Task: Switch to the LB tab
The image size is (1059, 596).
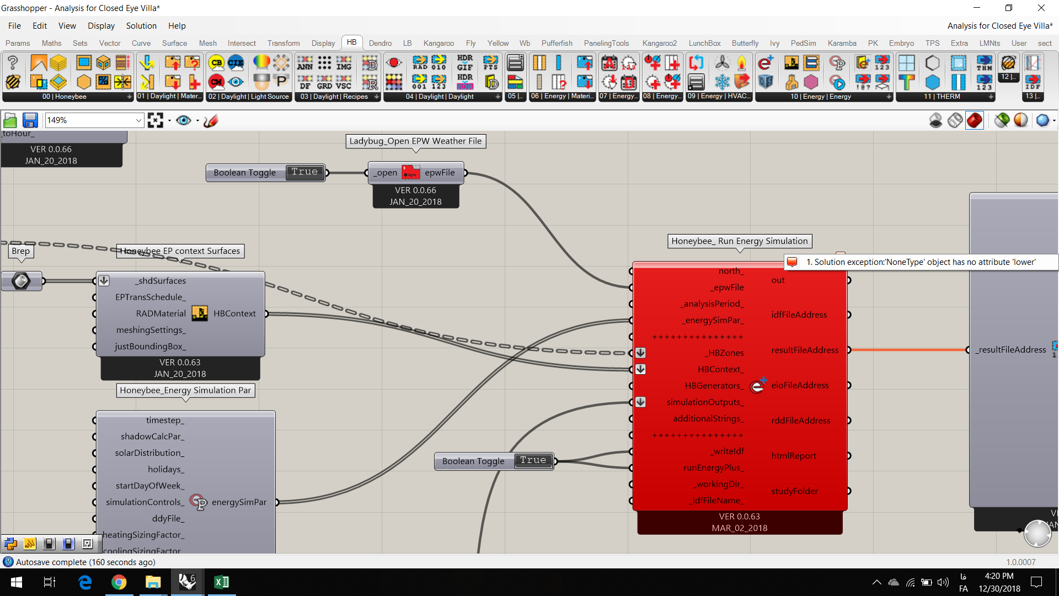Action: [407, 43]
